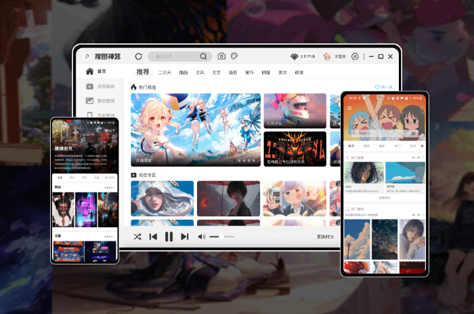
Task: Click the previous track button
Action: pyautogui.click(x=153, y=237)
